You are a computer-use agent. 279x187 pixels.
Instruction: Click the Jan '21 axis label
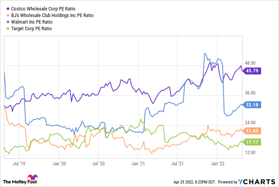140,163
